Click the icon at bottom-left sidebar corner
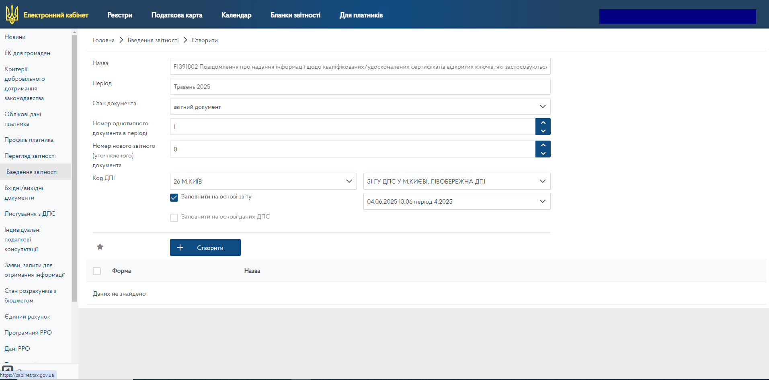Screen dimensions: 769x380 click(x=8, y=369)
